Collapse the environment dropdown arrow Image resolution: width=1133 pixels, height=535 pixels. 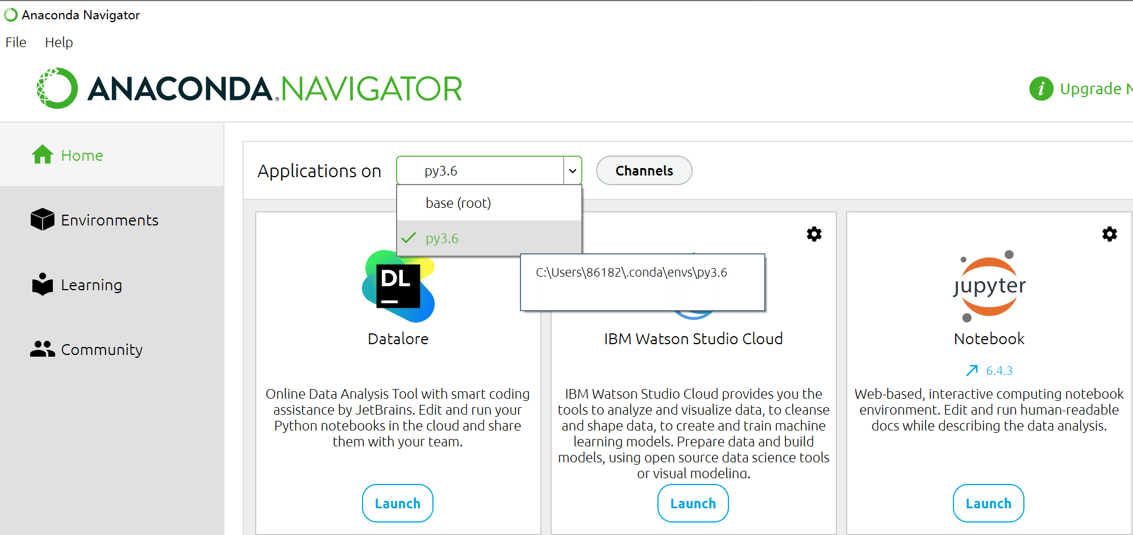pos(573,170)
